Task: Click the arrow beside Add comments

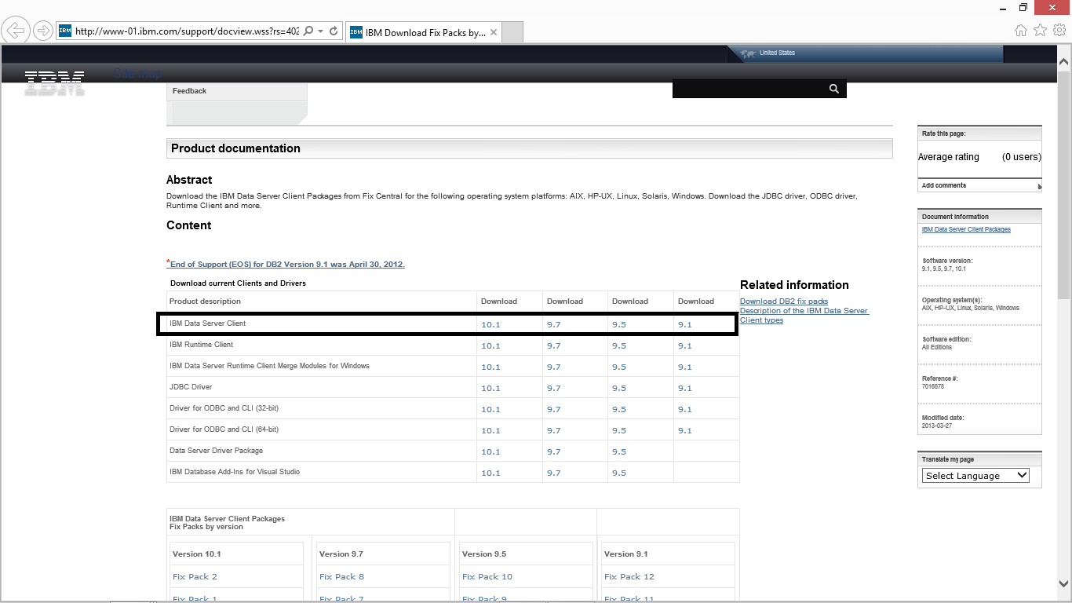Action: coord(1039,186)
